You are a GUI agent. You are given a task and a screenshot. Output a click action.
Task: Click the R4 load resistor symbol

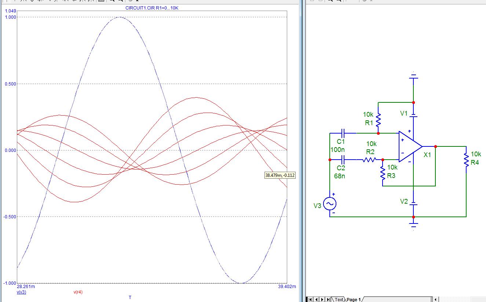466,160
